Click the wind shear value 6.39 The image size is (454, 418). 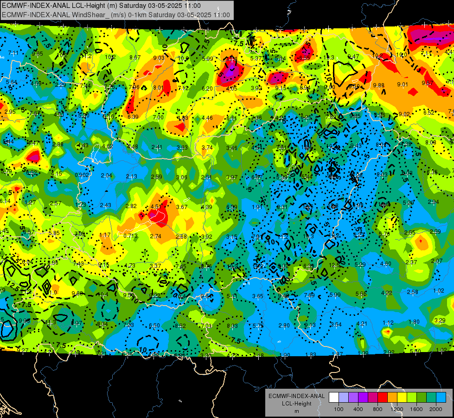tap(133, 117)
